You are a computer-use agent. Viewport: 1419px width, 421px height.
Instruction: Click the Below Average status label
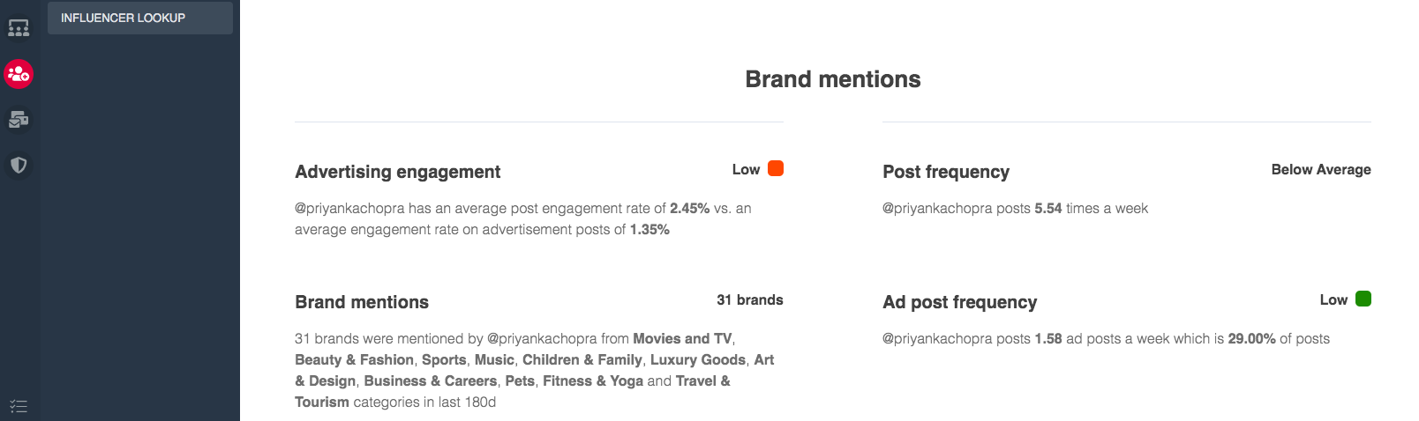[1320, 169]
